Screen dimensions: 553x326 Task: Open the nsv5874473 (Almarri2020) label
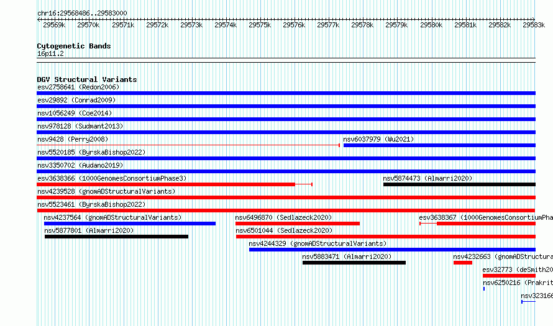click(x=427, y=178)
